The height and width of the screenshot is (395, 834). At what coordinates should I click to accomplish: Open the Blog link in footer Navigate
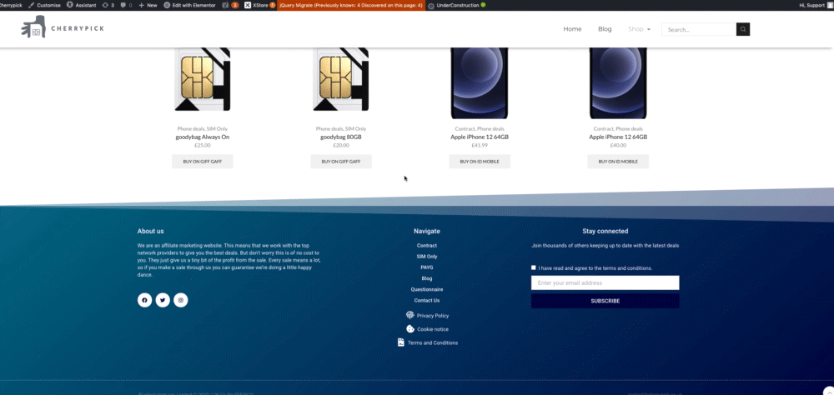pos(426,278)
